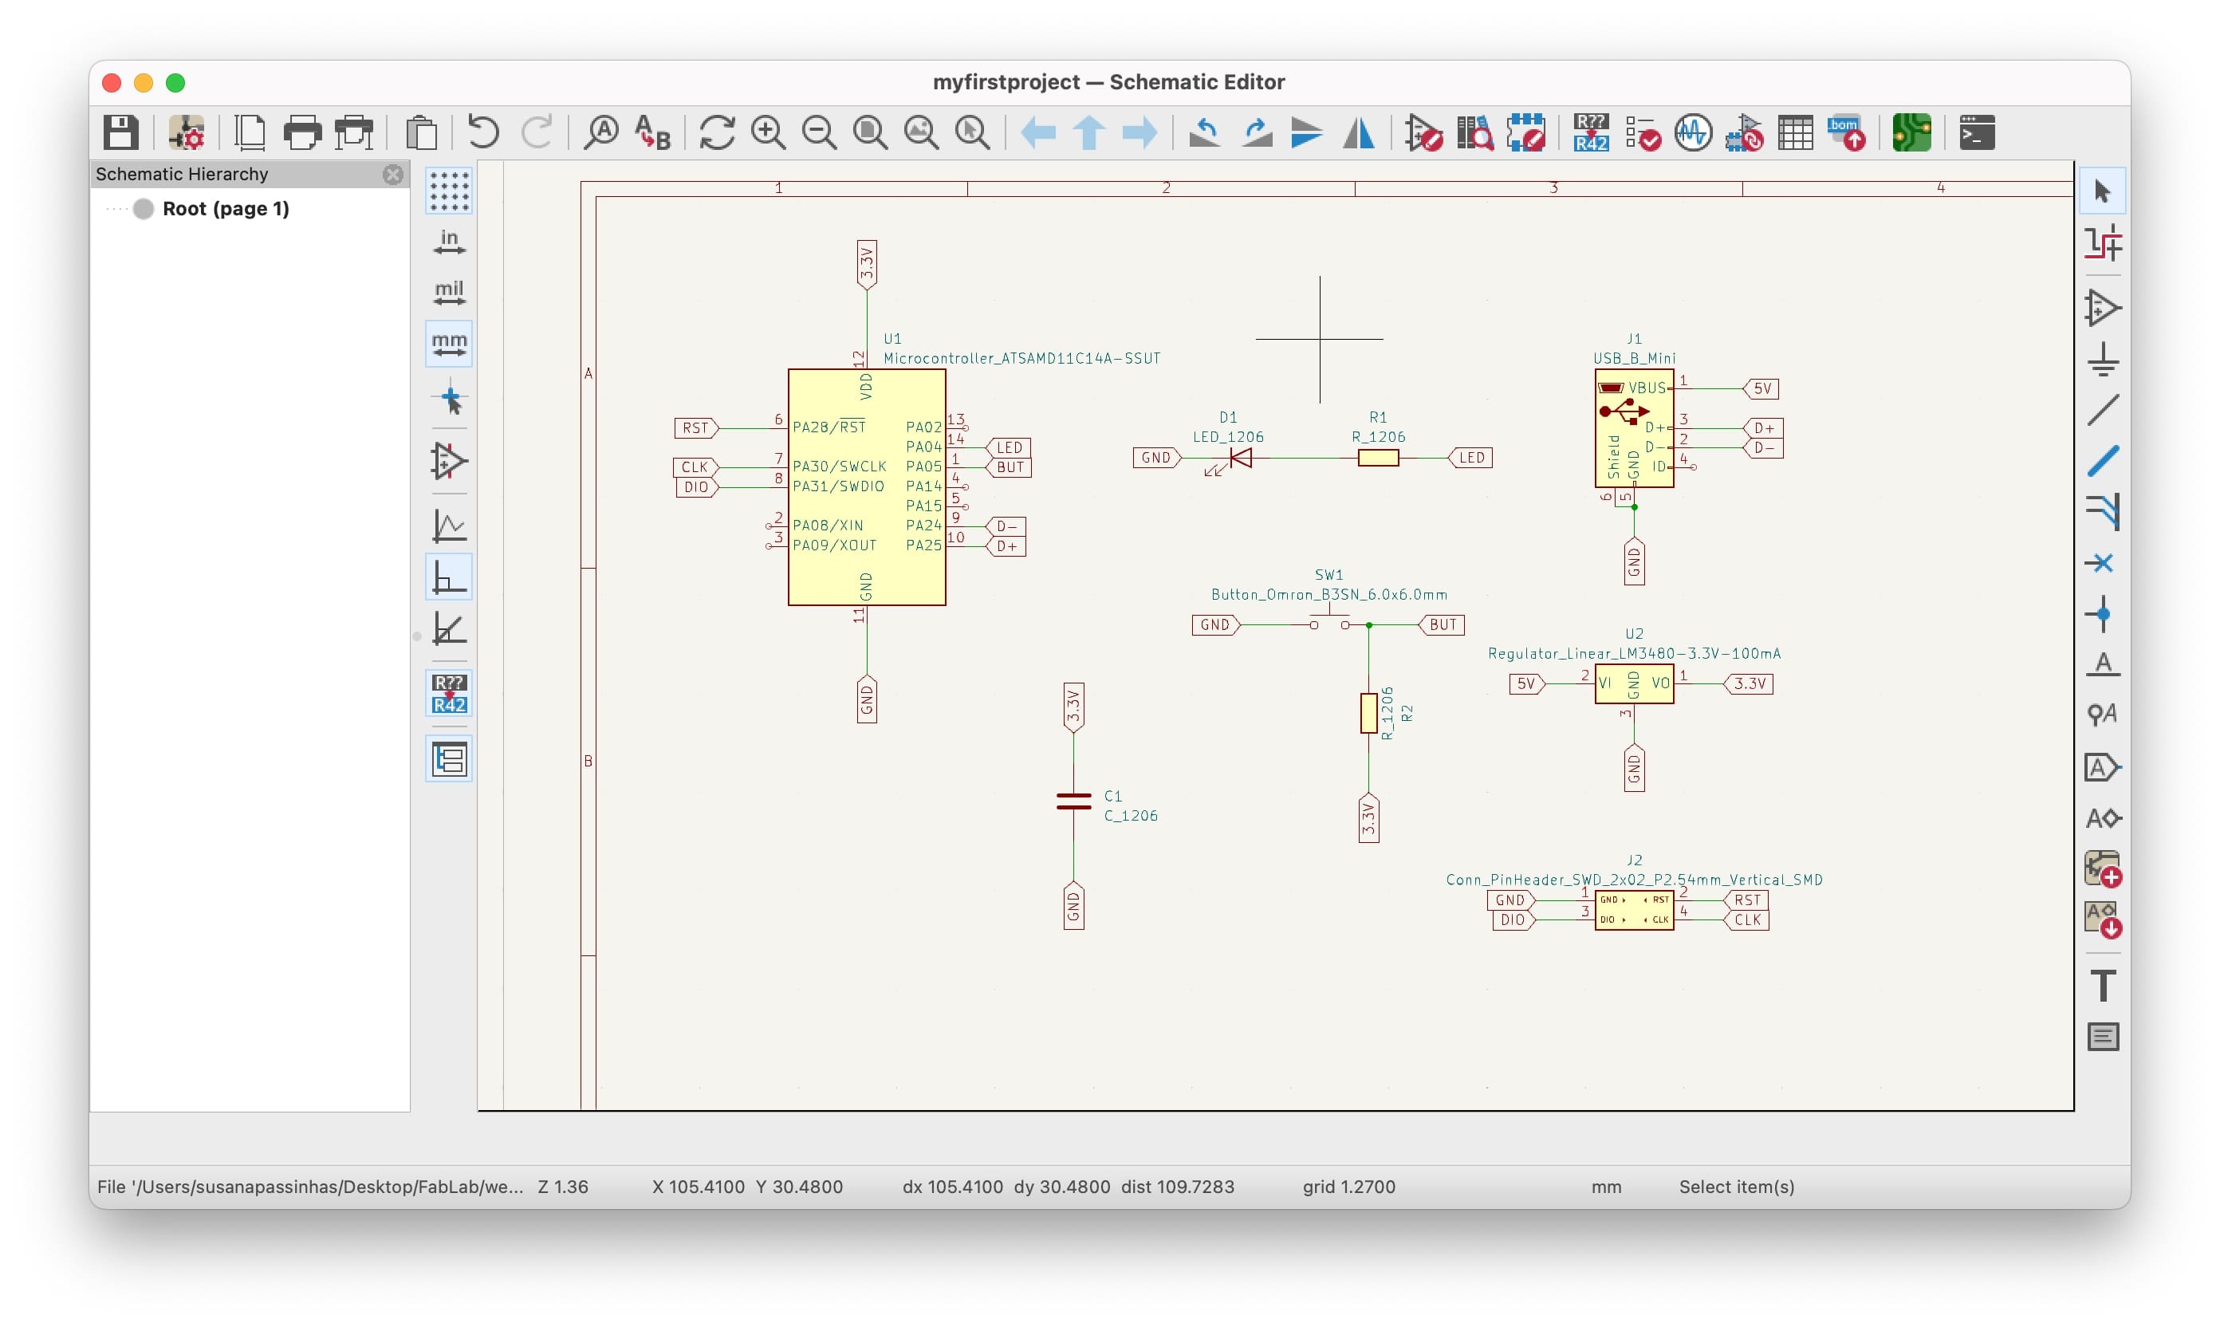The height and width of the screenshot is (1327, 2220).
Task: Pick the wire-to-bus entry tool
Action: 2103,511
